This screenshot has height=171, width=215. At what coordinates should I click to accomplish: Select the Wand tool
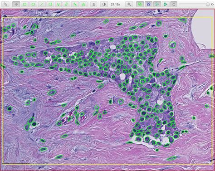75,4
